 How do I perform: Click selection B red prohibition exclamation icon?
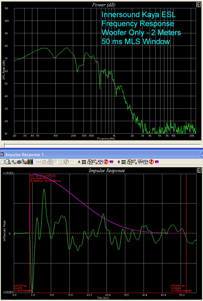(151, 162)
